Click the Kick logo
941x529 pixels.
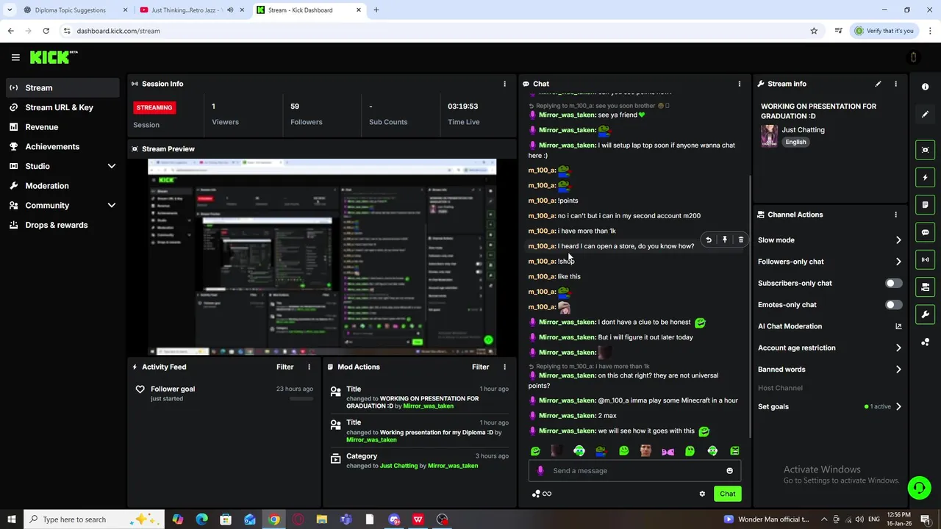53,57
